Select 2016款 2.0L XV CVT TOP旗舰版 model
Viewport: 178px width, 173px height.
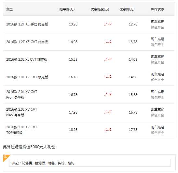tap(21, 130)
